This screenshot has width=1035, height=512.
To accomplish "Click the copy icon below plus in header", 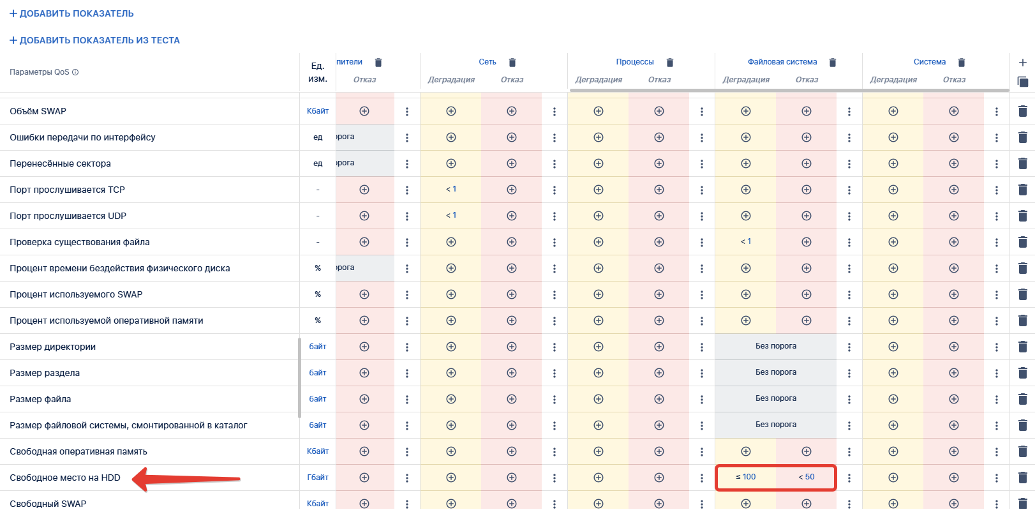I will point(1022,81).
